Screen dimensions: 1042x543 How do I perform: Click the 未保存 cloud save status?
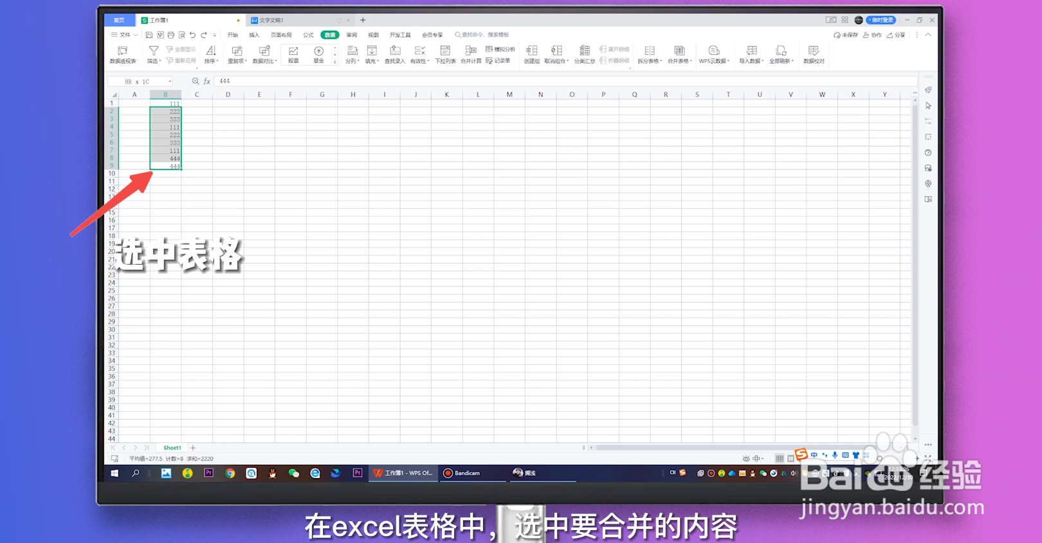846,35
